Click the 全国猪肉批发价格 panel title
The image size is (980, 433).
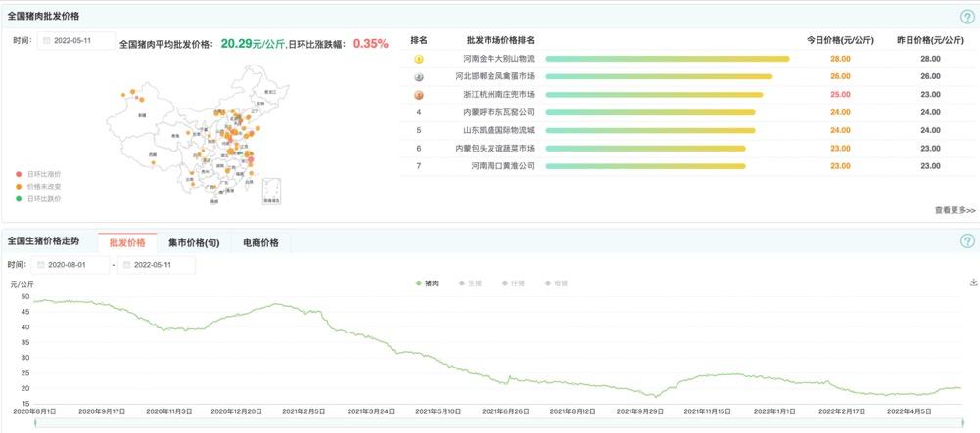43,17
